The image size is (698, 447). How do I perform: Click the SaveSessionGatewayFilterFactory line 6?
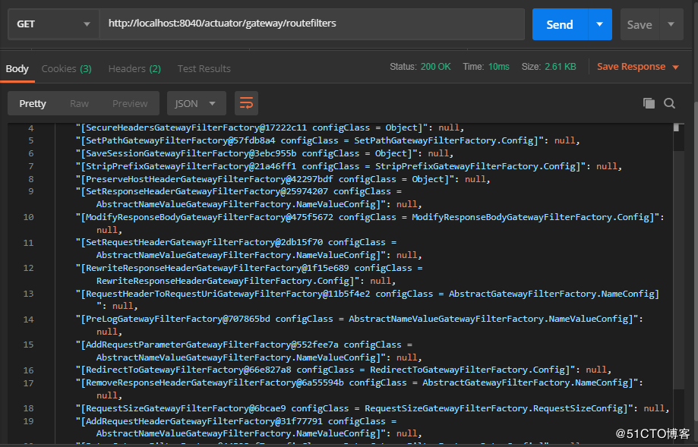264,153
